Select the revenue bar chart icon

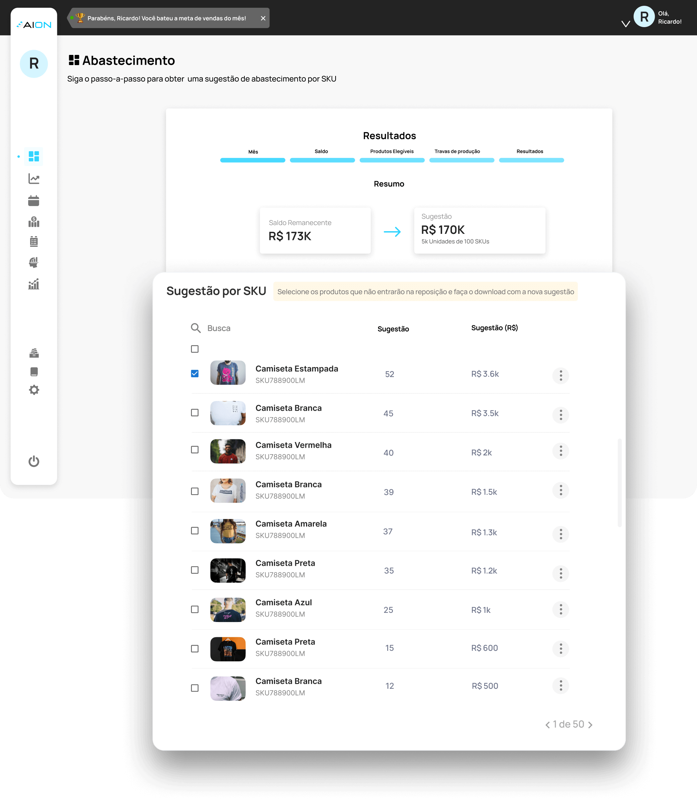point(34,222)
